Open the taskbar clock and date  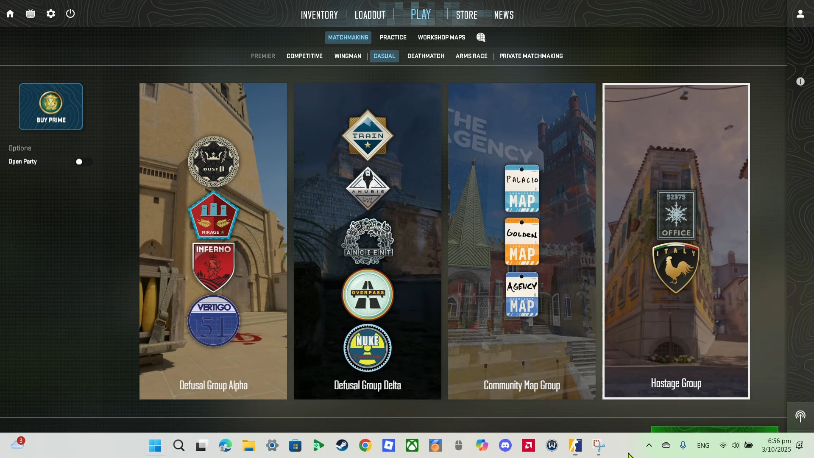(x=776, y=445)
